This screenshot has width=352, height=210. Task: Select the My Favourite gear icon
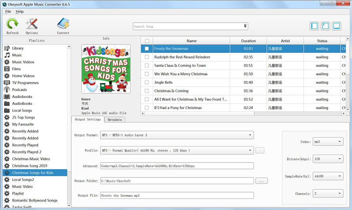pyautogui.click(x=7, y=125)
